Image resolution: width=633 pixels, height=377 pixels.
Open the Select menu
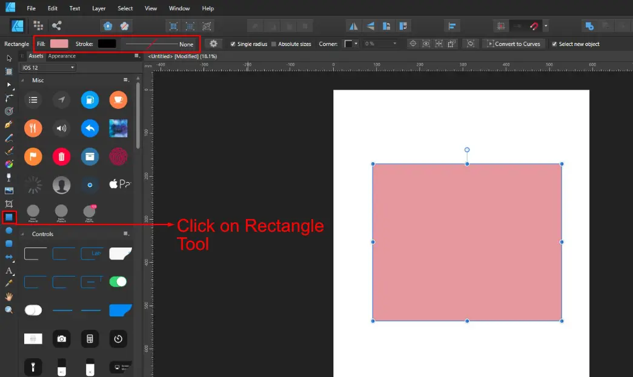125,8
